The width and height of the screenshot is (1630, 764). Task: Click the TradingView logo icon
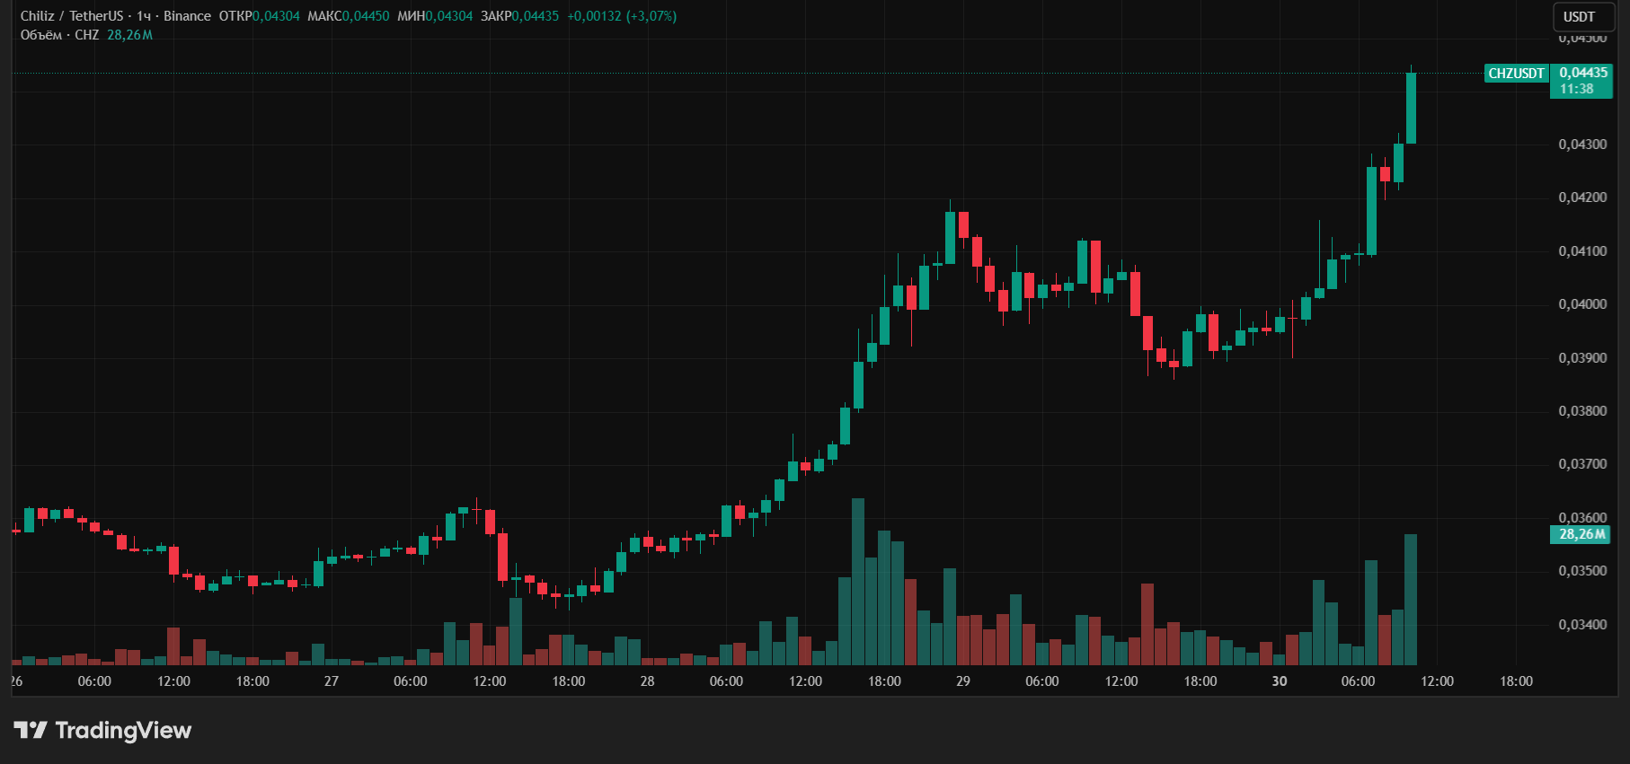tap(31, 730)
